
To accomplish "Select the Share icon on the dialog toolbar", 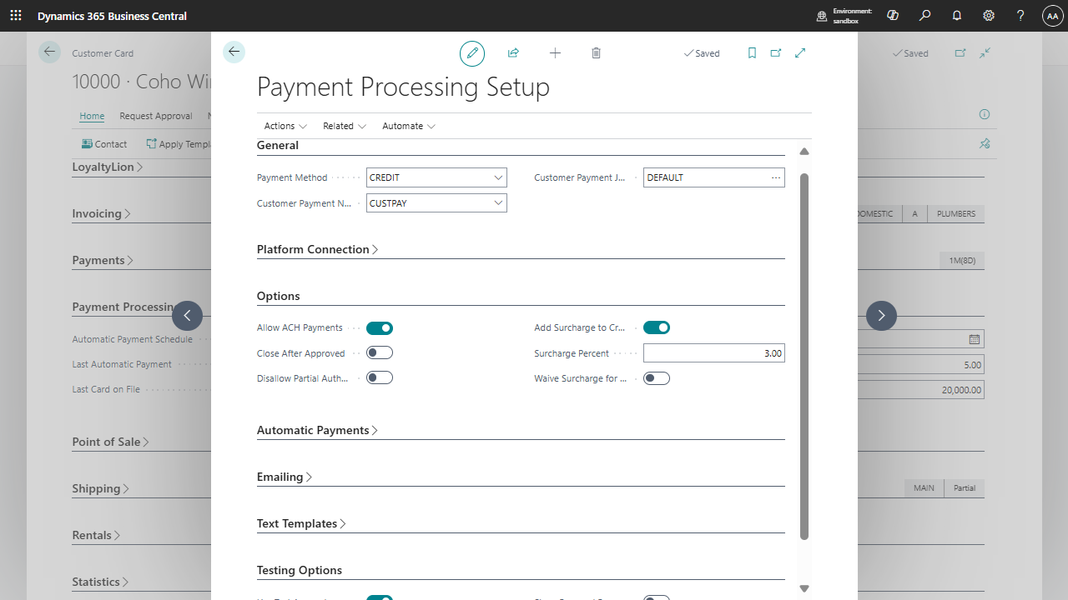I will click(x=513, y=52).
